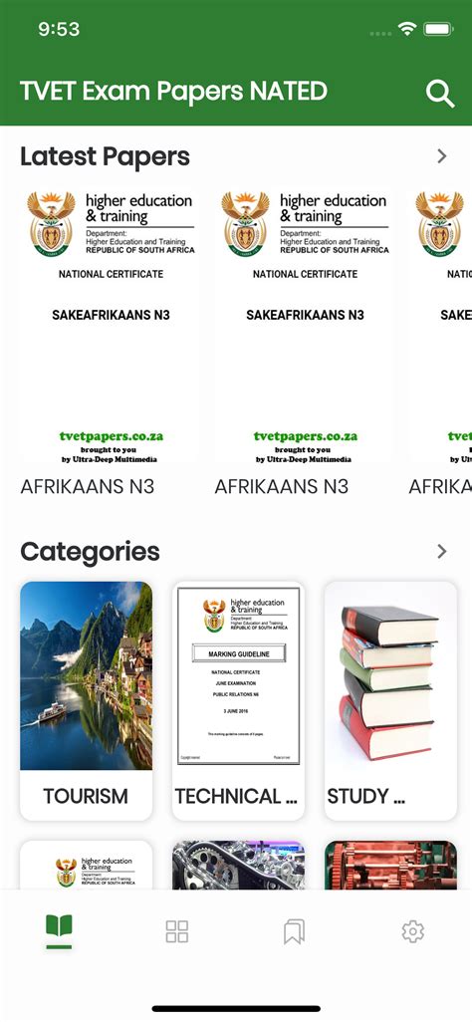The width and height of the screenshot is (472, 1022).
Task: Select the TECHNICAL marking guideline category card
Action: [238, 700]
